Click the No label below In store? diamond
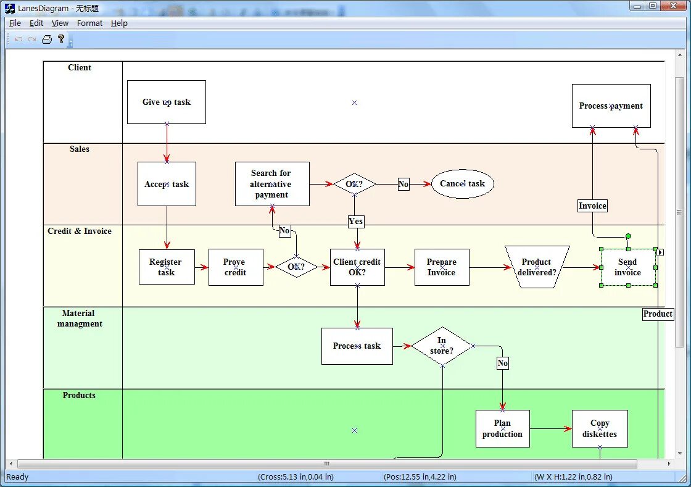Image resolution: width=691 pixels, height=487 pixels. pos(502,363)
